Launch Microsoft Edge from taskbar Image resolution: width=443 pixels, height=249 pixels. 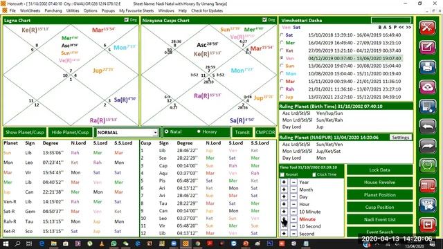click(x=42, y=243)
